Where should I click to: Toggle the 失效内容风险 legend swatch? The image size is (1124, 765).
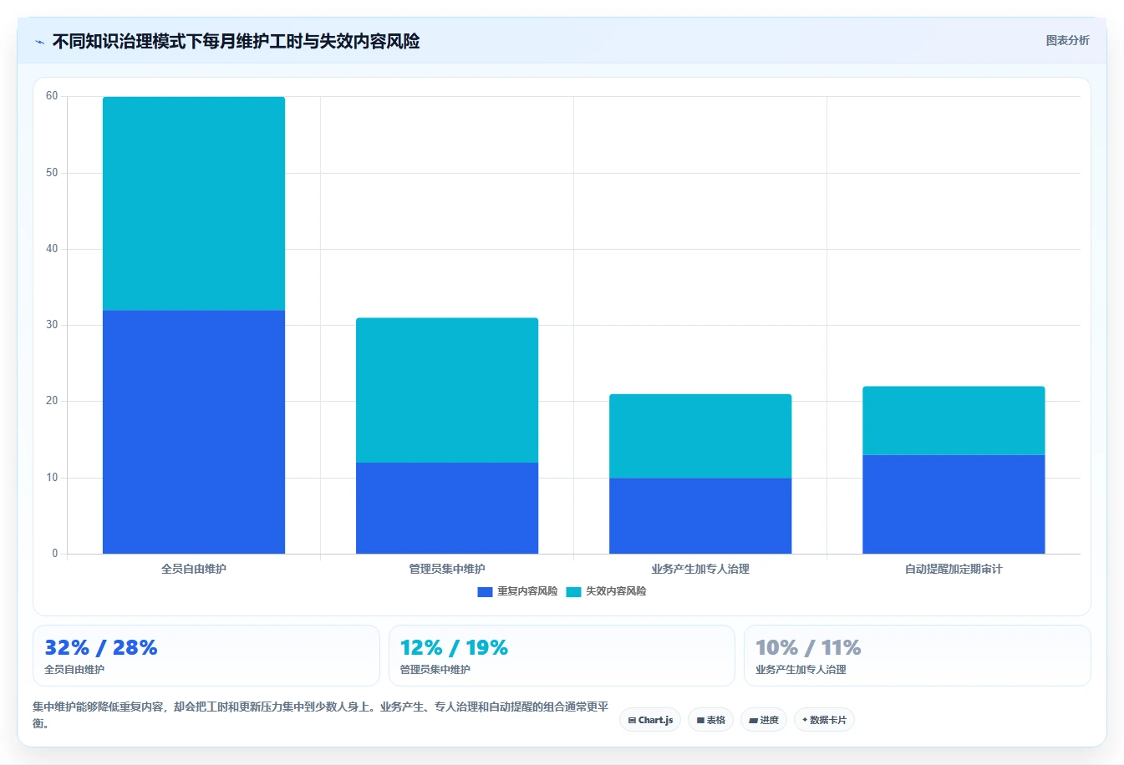[573, 591]
